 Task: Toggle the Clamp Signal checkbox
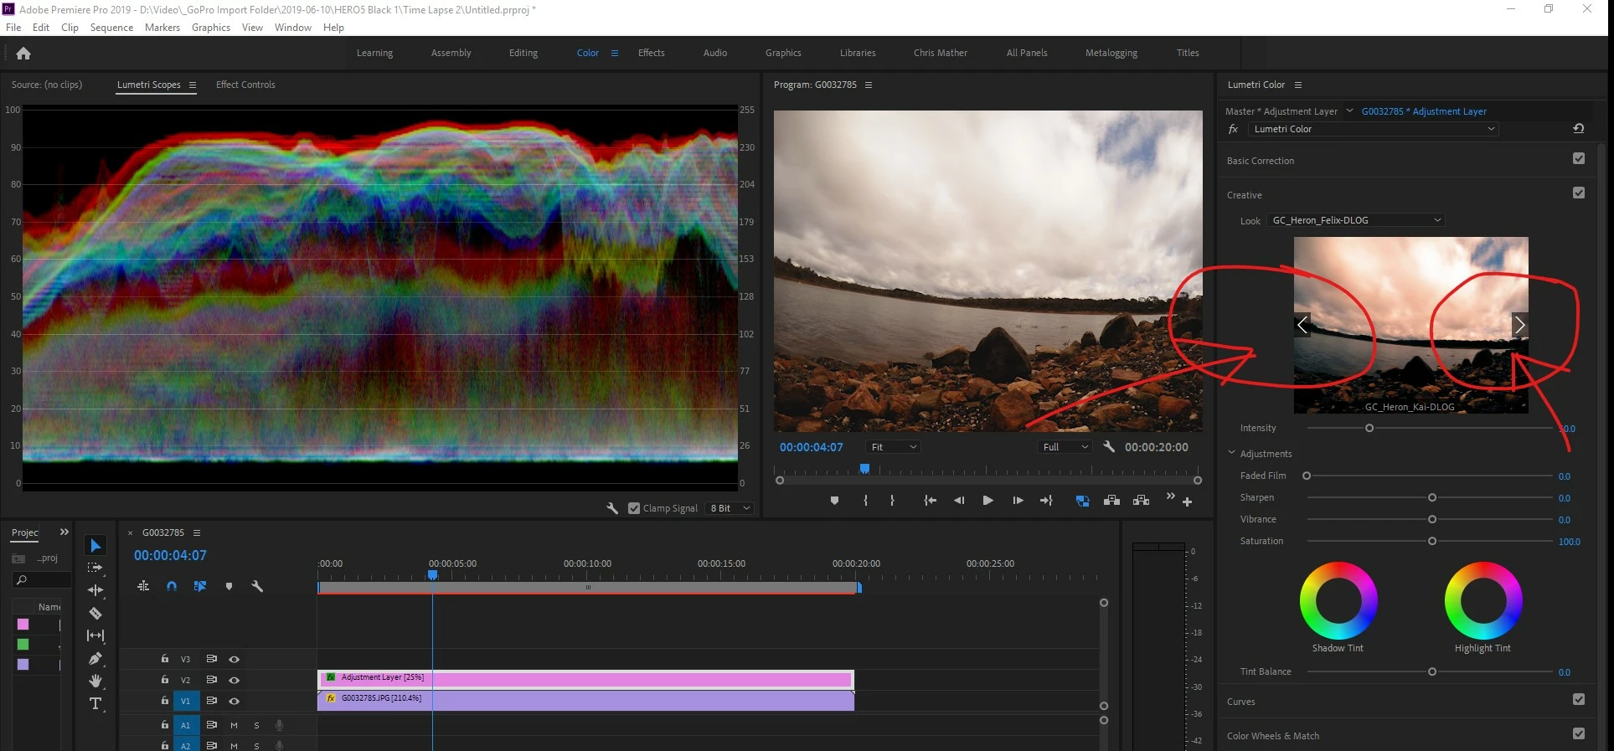pos(634,508)
